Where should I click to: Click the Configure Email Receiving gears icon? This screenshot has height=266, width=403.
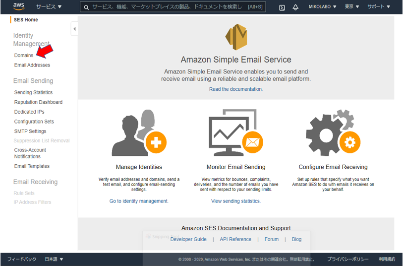tap(333, 133)
